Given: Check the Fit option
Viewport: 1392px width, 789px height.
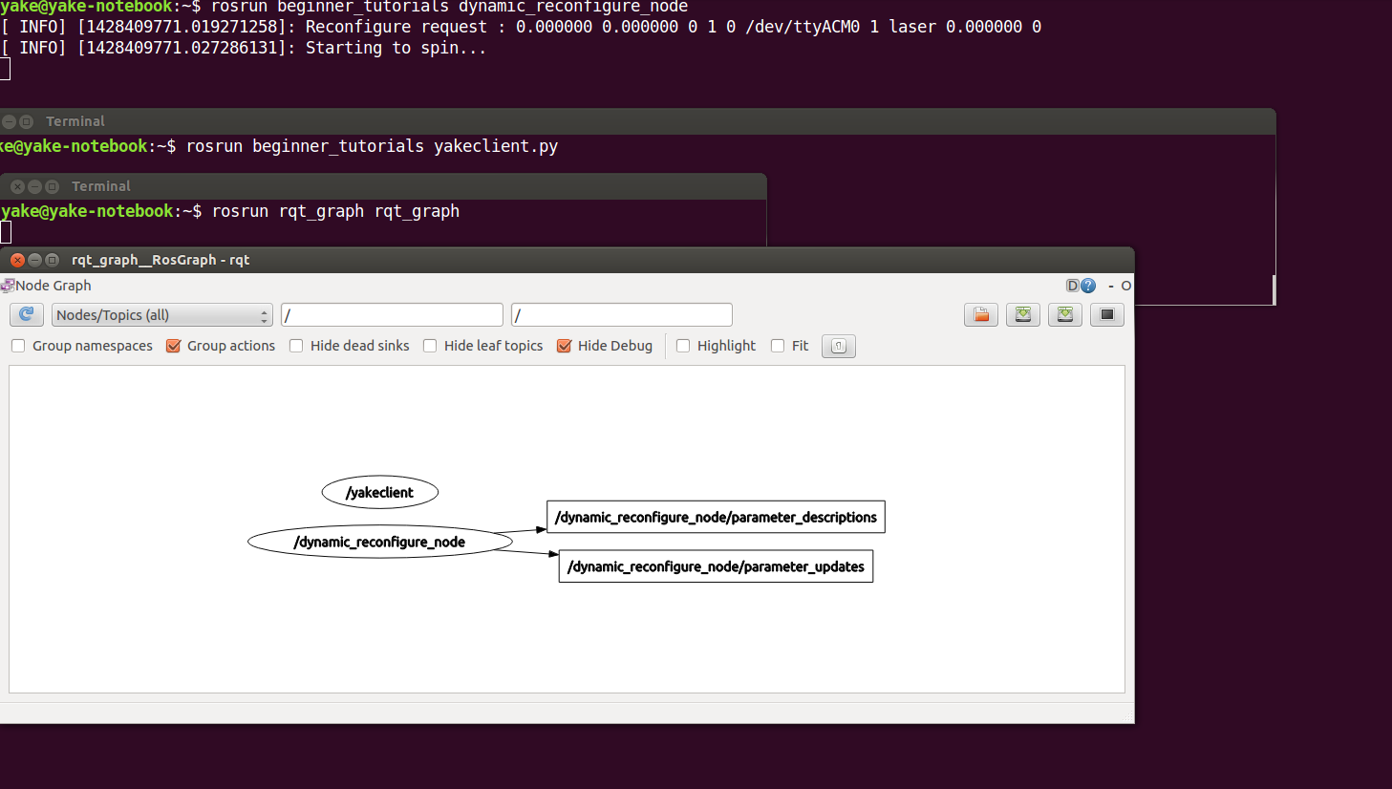Looking at the screenshot, I should [778, 346].
